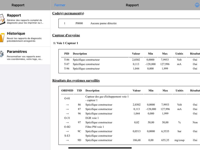The width and height of the screenshot is (200, 150).
Task: Click the Code(s) permanent(s) heading
Action: pyautogui.click(x=68, y=13)
